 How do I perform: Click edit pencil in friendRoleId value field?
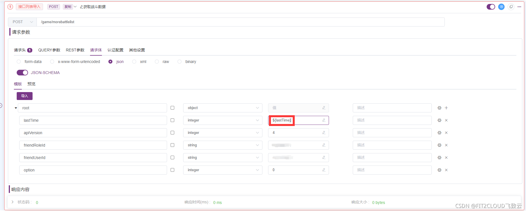click(x=324, y=145)
